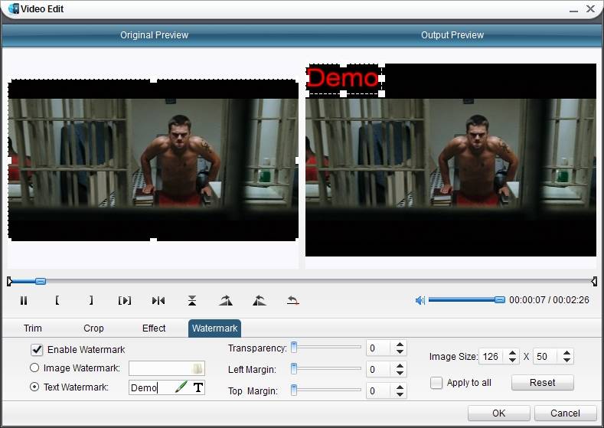
Task: Rotate the video clockwise
Action: tap(226, 300)
